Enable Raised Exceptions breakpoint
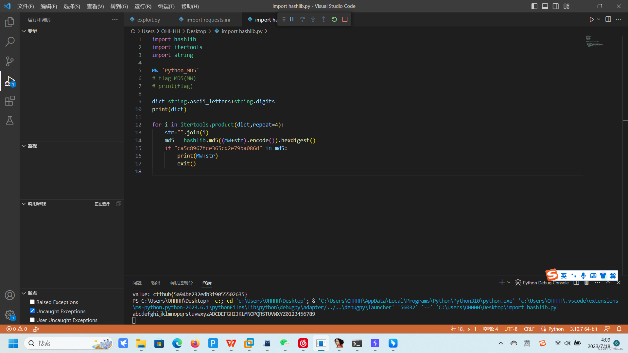Screen dimensions: 628x353 [32, 302]
